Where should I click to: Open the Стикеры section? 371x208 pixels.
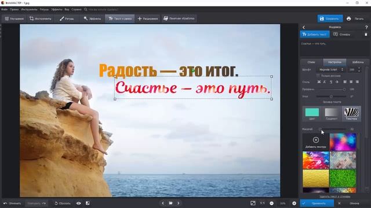tap(341, 35)
